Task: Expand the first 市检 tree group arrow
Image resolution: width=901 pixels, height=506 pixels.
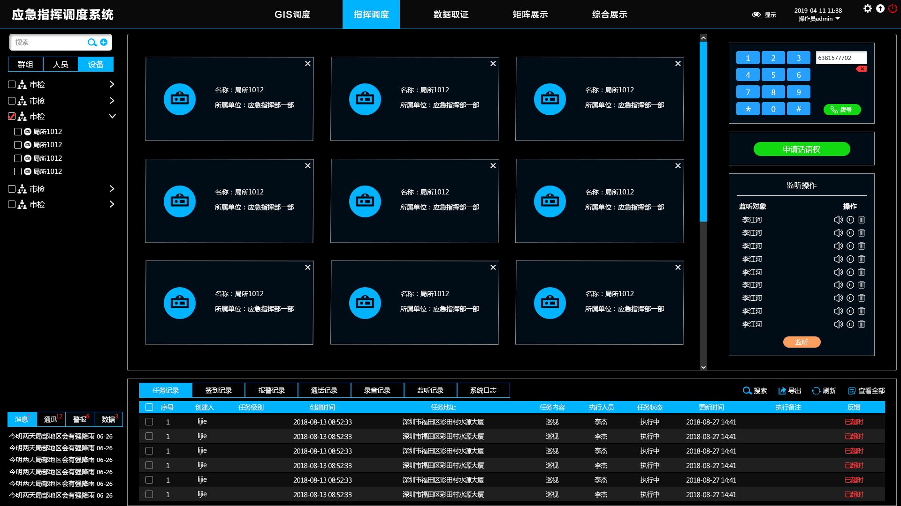Action: click(x=112, y=84)
